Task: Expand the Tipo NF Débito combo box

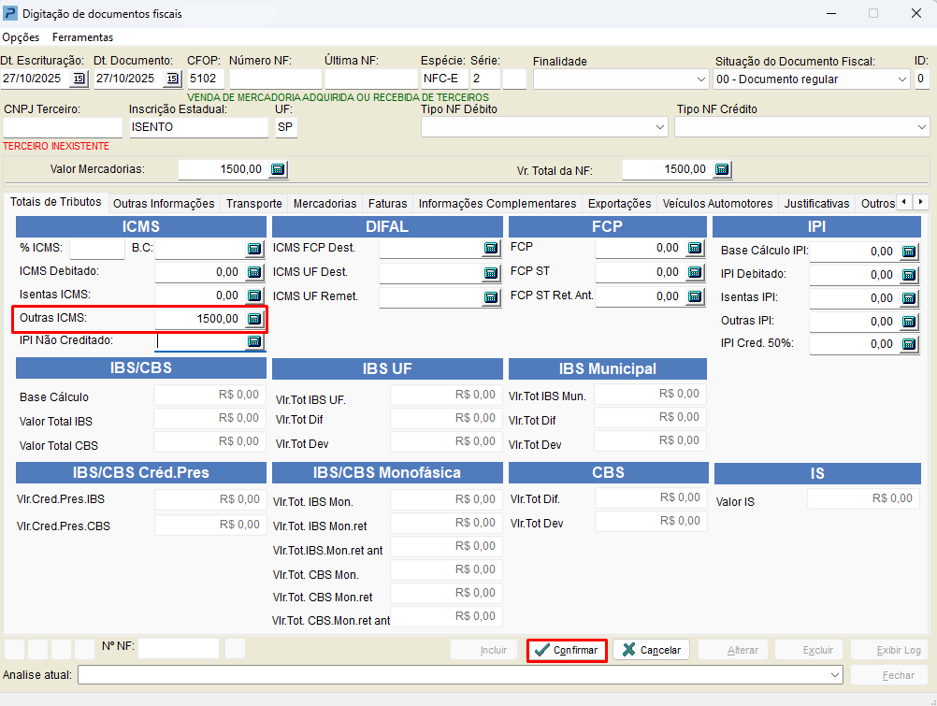Action: [659, 126]
